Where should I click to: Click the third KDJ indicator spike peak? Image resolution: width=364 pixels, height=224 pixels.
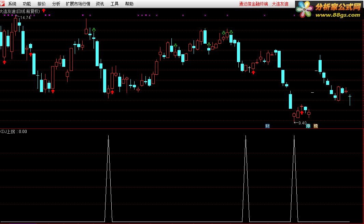click(294, 136)
